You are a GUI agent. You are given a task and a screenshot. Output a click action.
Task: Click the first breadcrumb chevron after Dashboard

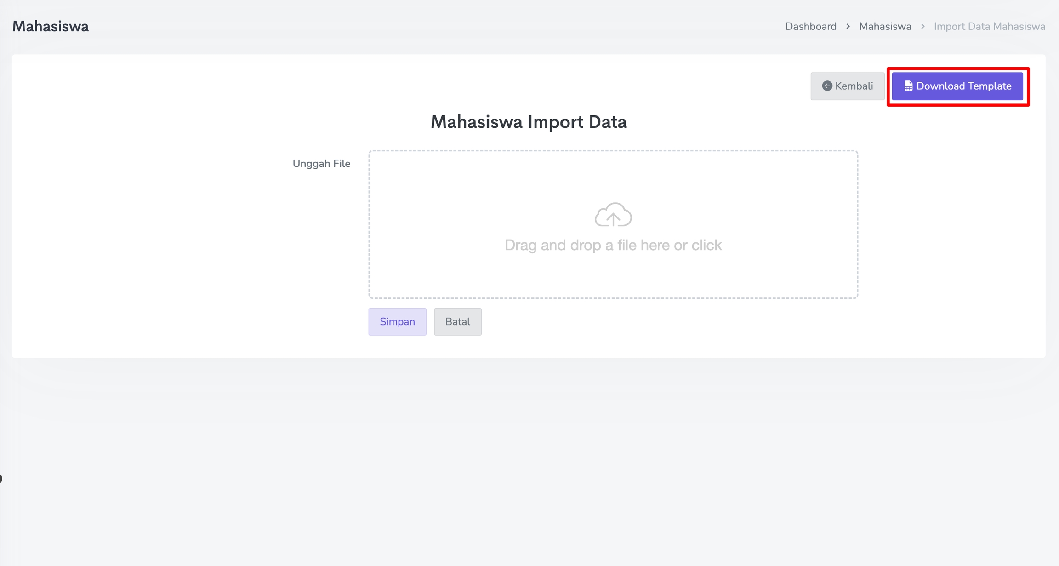pos(848,27)
